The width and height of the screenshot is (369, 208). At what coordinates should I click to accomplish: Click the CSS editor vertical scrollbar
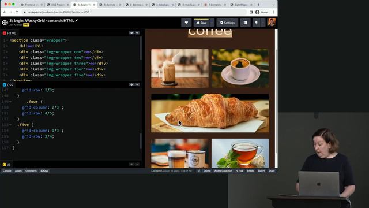[141, 141]
